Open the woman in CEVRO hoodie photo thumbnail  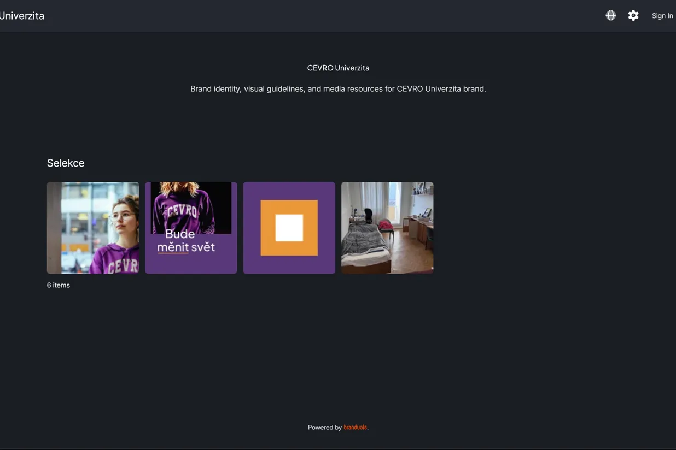pos(93,228)
